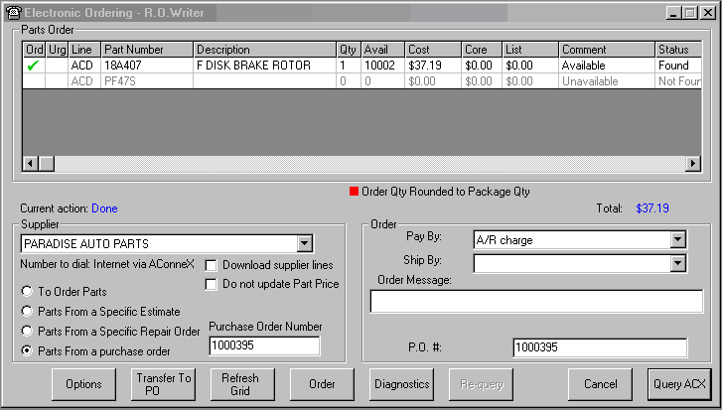
Task: Check Do not update Part Price
Action: click(212, 284)
